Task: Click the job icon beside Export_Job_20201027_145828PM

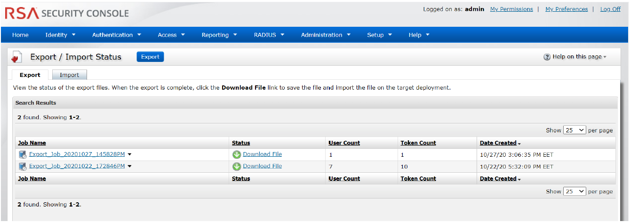Action: (x=23, y=154)
